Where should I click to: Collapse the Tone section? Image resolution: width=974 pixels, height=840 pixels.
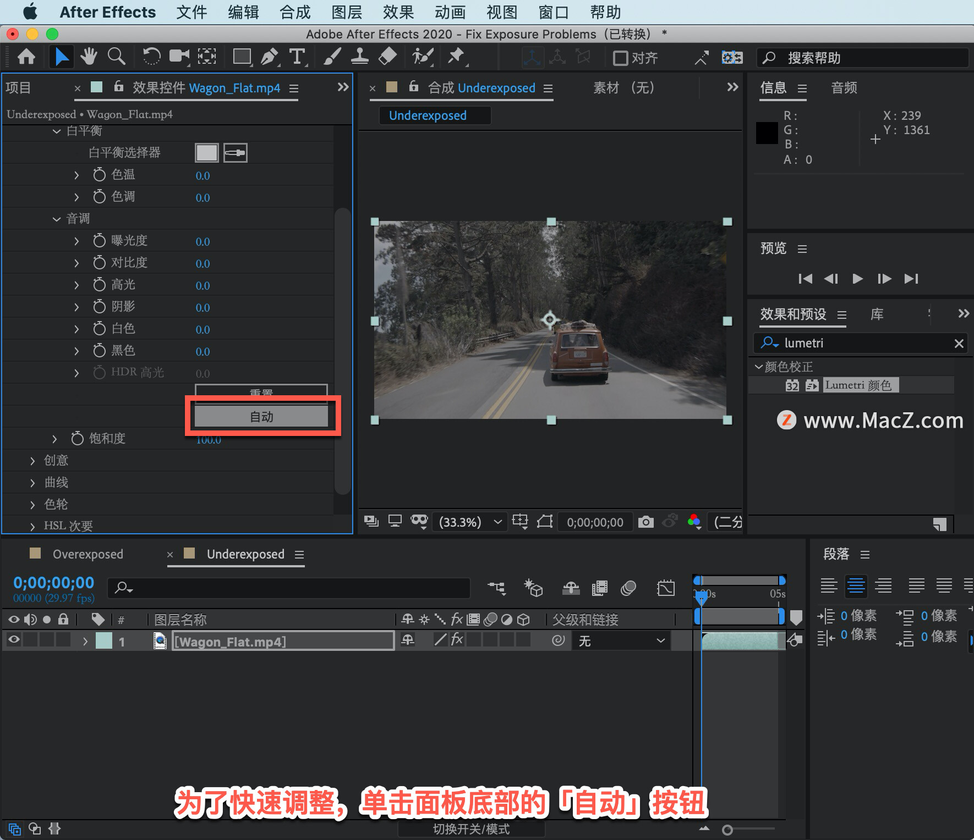point(57,219)
